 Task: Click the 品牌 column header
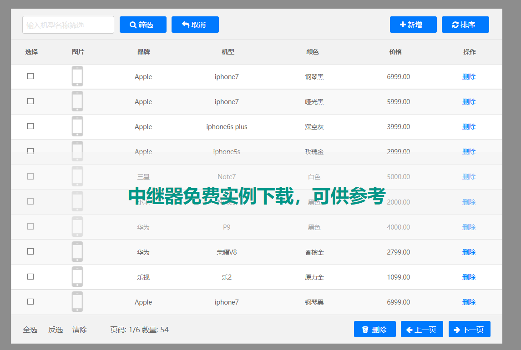(x=143, y=52)
